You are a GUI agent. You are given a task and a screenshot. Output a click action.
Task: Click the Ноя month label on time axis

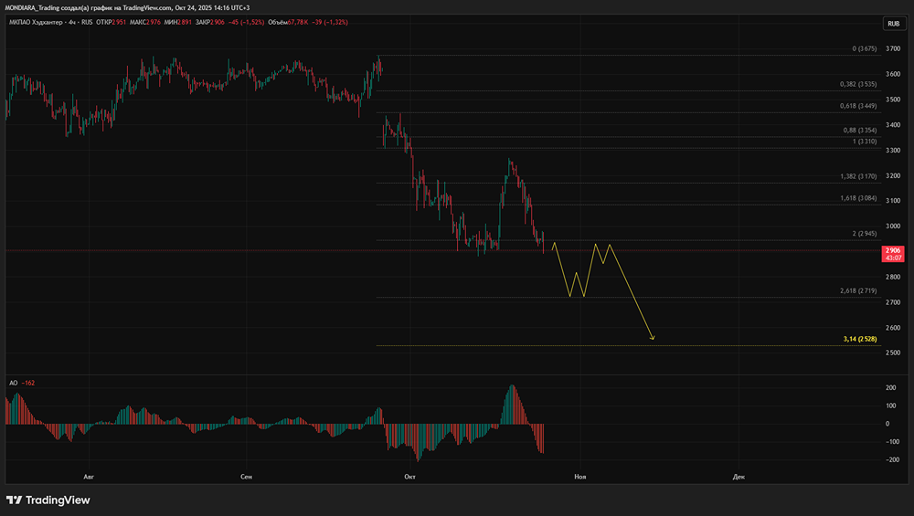[x=580, y=477]
